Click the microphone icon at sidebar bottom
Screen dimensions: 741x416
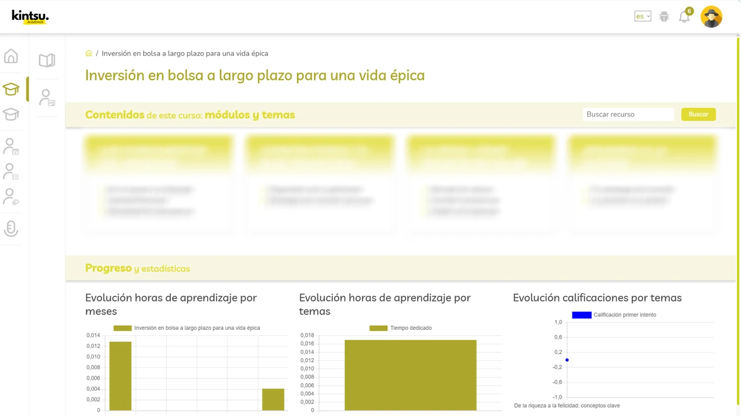tap(11, 229)
